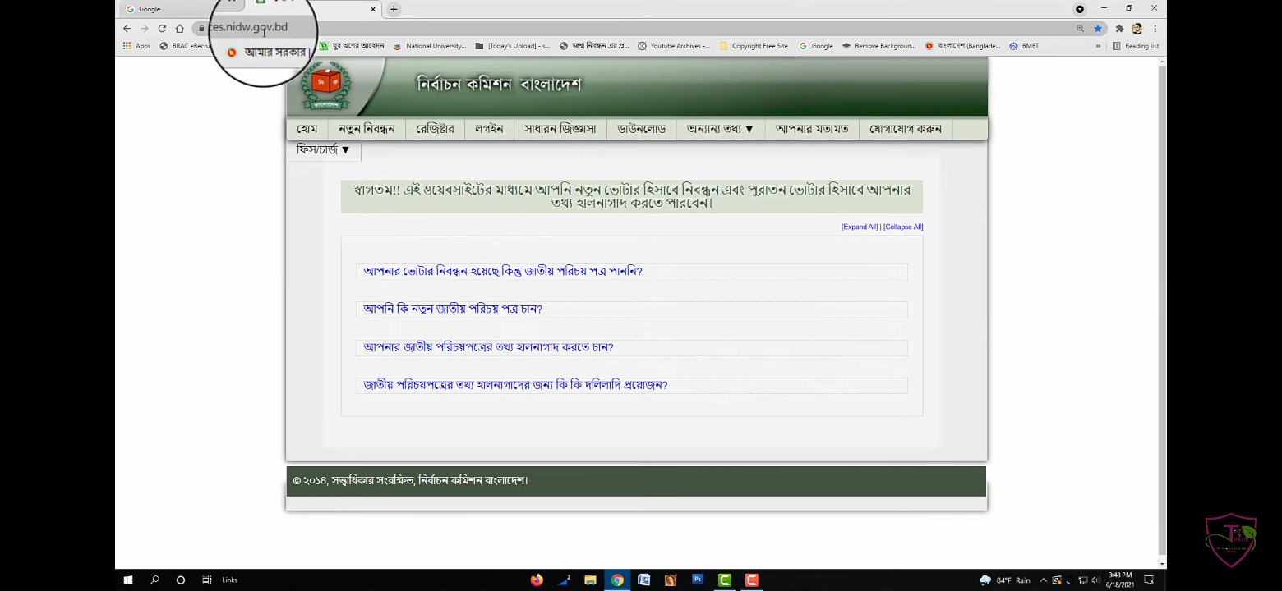1282x591 pixels.
Task: Open the BRAC eRecru bookmark
Action: tap(186, 46)
